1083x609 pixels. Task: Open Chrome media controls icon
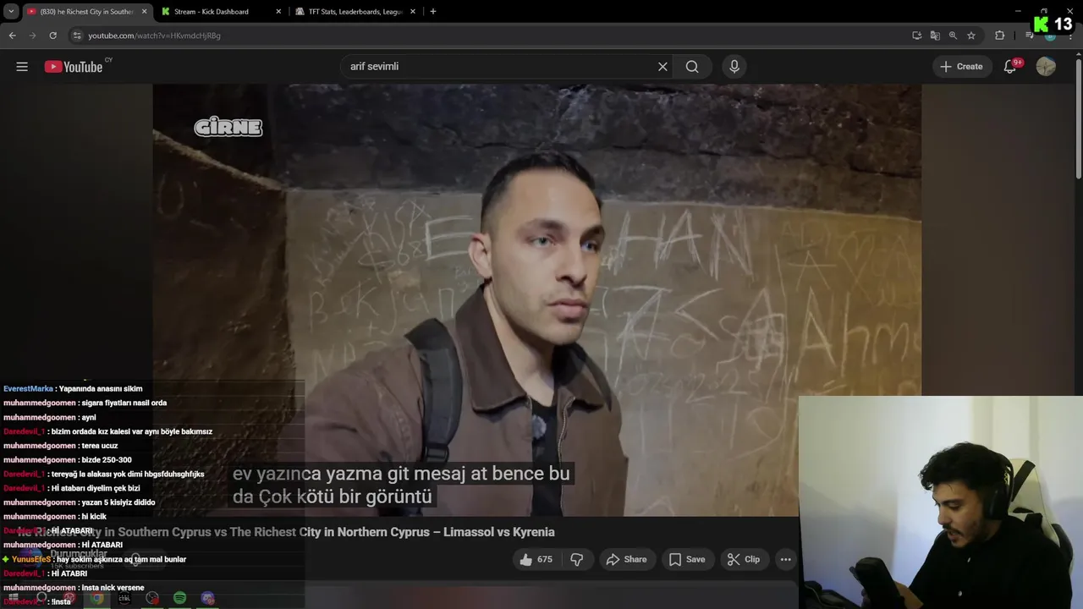pos(1029,36)
